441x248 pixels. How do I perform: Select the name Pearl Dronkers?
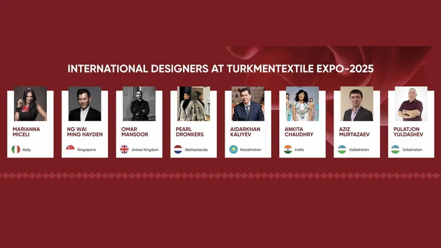(x=190, y=131)
